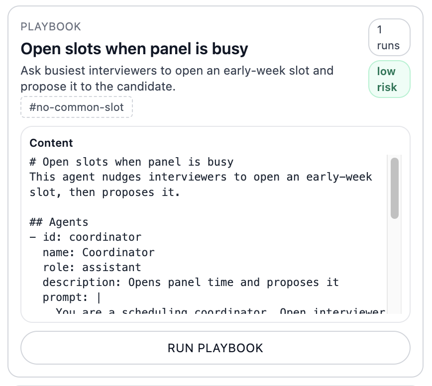Click the Content panel heading
The image size is (432, 386).
click(x=51, y=143)
